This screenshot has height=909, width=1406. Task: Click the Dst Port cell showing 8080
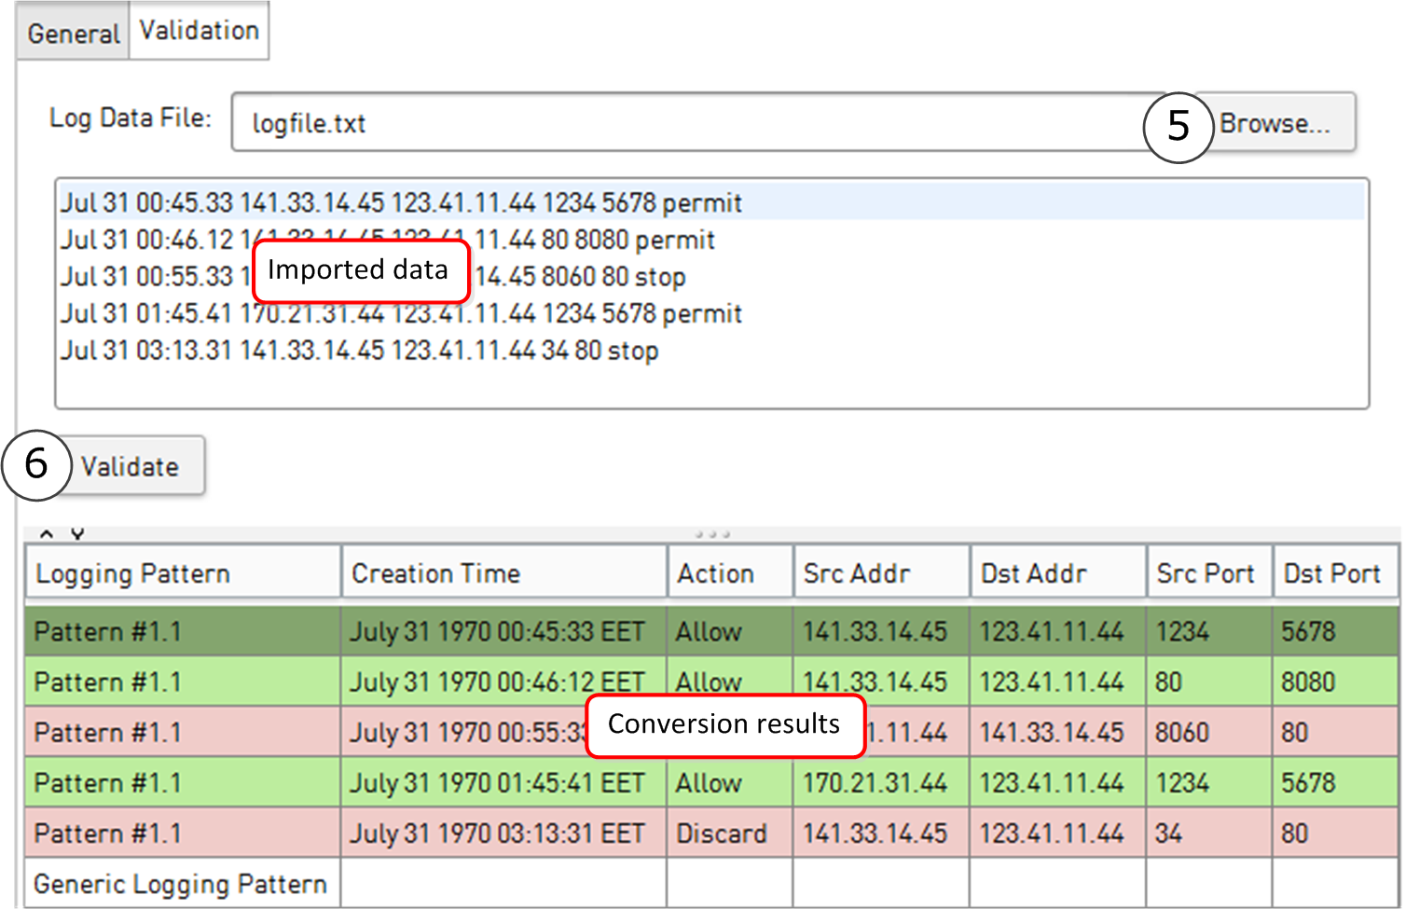pos(1307,682)
